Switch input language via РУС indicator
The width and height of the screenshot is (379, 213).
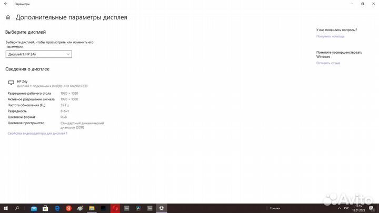pos(346,208)
